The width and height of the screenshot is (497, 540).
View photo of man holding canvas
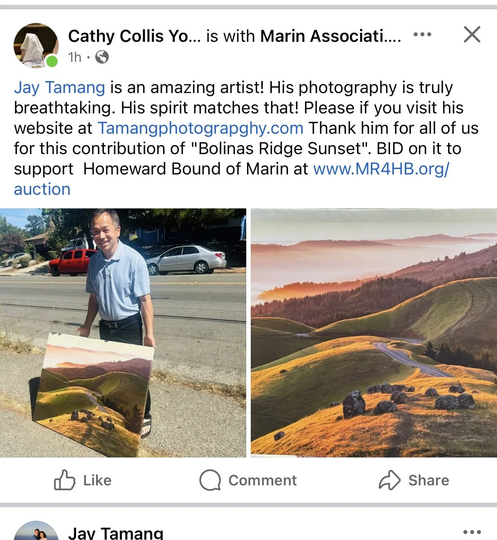pos(123,333)
